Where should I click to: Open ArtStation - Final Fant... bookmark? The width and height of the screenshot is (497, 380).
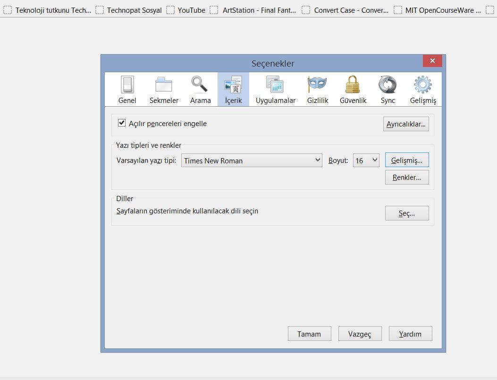click(253, 10)
